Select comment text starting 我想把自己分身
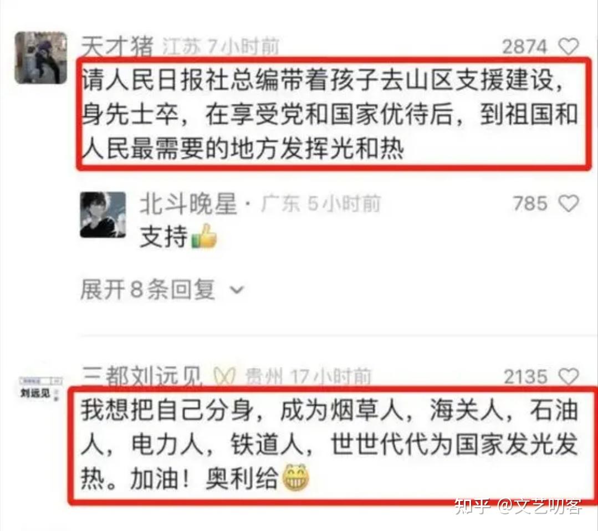The width and height of the screenshot is (598, 531). click(x=329, y=445)
